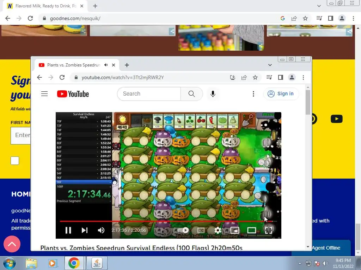The width and height of the screenshot is (361, 270).
Task: Open media controls in YouTube window
Action: pyautogui.click(x=269, y=77)
